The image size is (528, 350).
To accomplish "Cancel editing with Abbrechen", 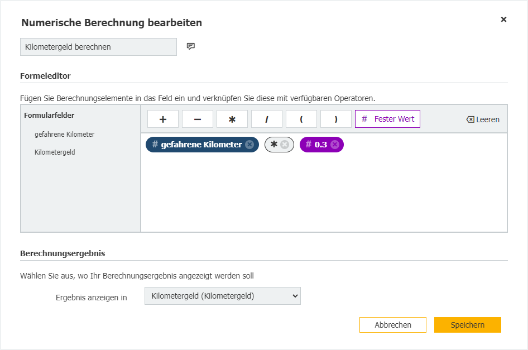I will pyautogui.click(x=392, y=324).
